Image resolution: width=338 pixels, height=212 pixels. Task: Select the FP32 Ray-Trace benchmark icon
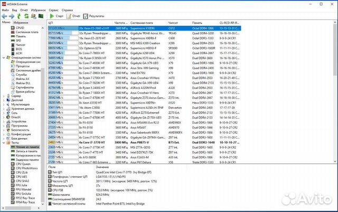pyautogui.click(x=13, y=198)
